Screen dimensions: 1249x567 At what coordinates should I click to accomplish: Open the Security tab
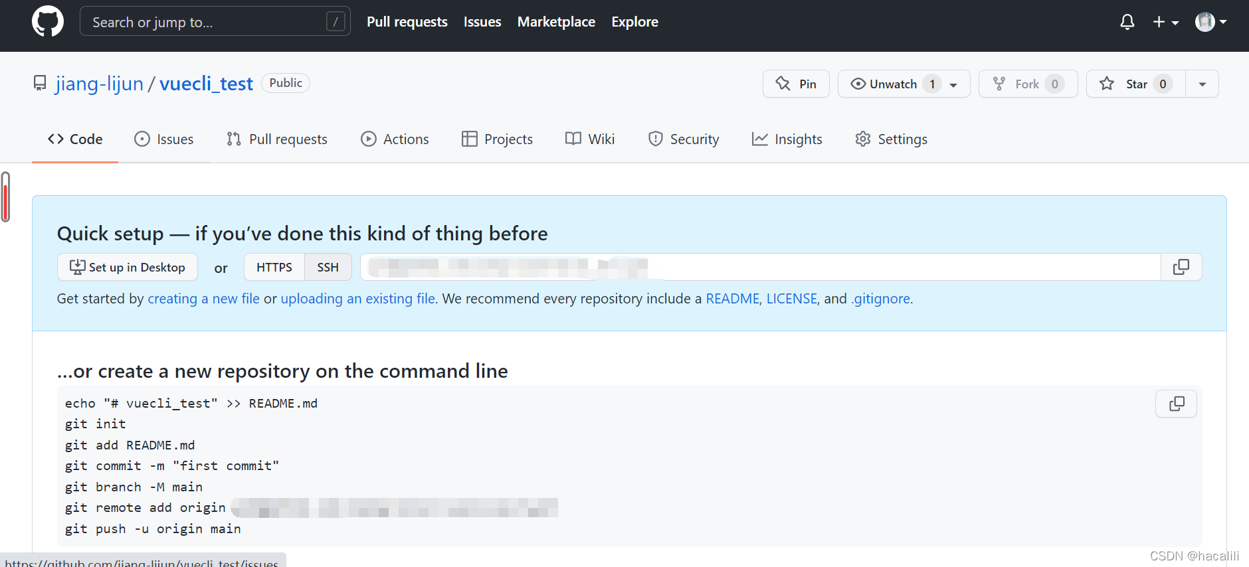pyautogui.click(x=684, y=139)
